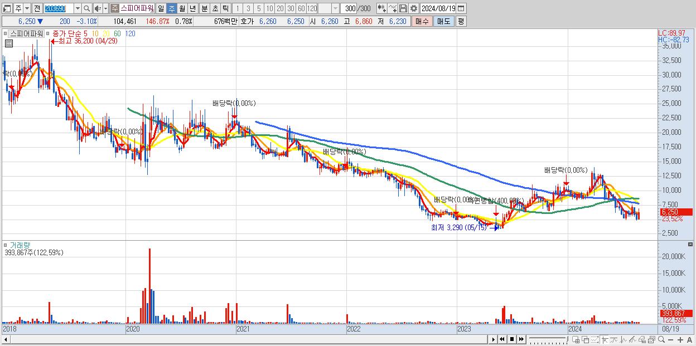Image resolution: width=696 pixels, height=346 pixels.
Task: Adjust the chart zoom slider at bottom
Action: (548, 339)
